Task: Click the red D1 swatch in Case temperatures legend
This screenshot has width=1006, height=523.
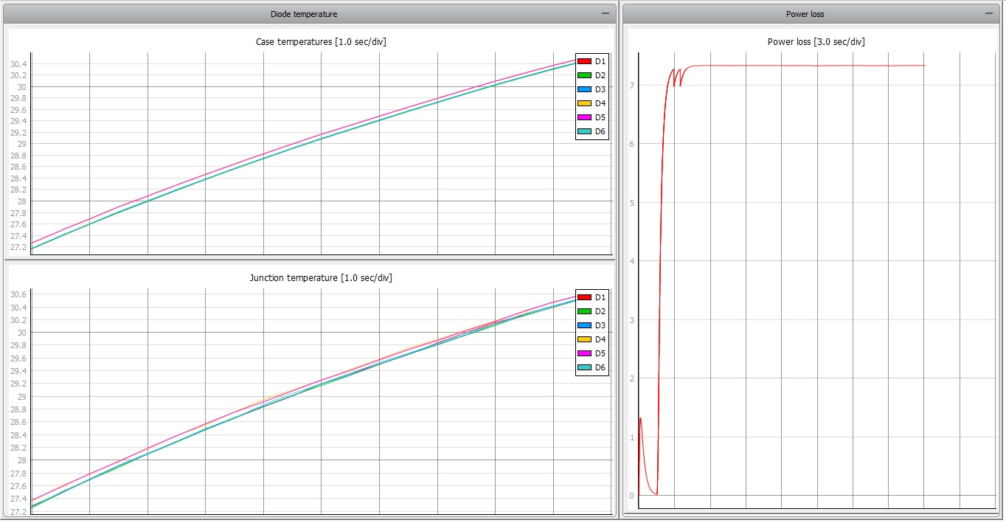Action: (x=584, y=61)
